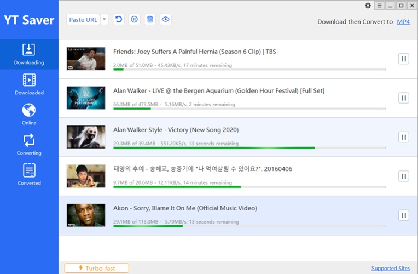Click the status '29.1MB of 113.3MB'
This screenshot has width=418, height=274.
[136, 221]
